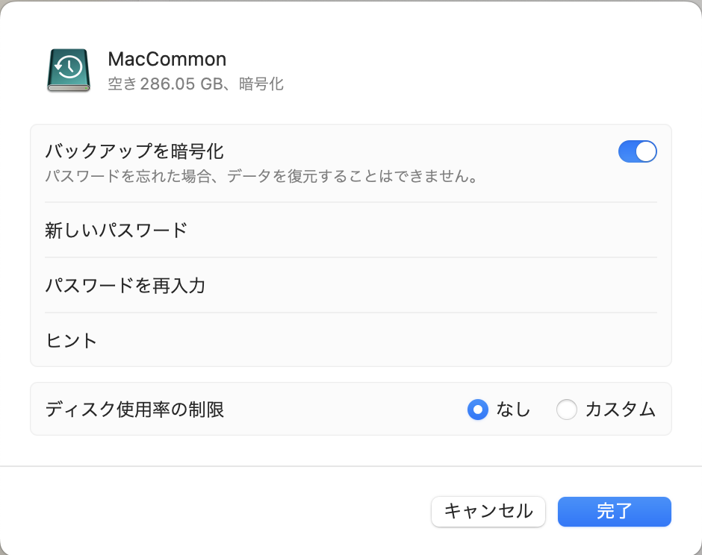702x555 pixels.
Task: Click the Time Machine disk icon
Action: [x=69, y=70]
